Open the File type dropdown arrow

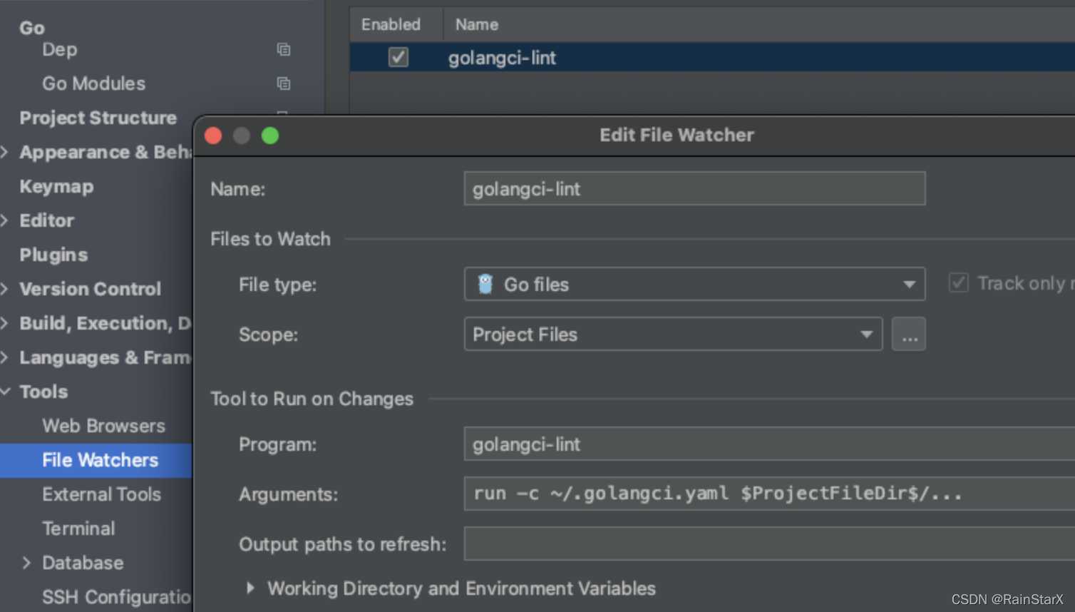click(909, 285)
